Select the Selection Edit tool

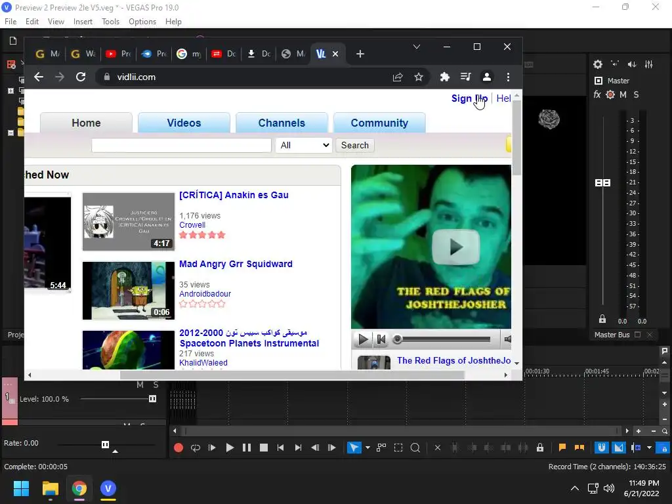[x=398, y=448]
